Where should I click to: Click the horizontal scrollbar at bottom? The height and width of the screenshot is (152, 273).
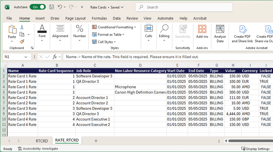point(251,141)
